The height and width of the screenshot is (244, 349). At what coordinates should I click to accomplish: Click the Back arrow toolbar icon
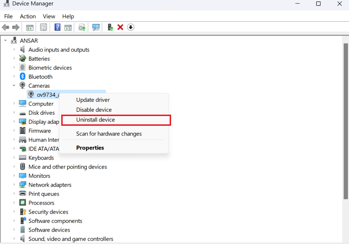[x=5, y=27]
